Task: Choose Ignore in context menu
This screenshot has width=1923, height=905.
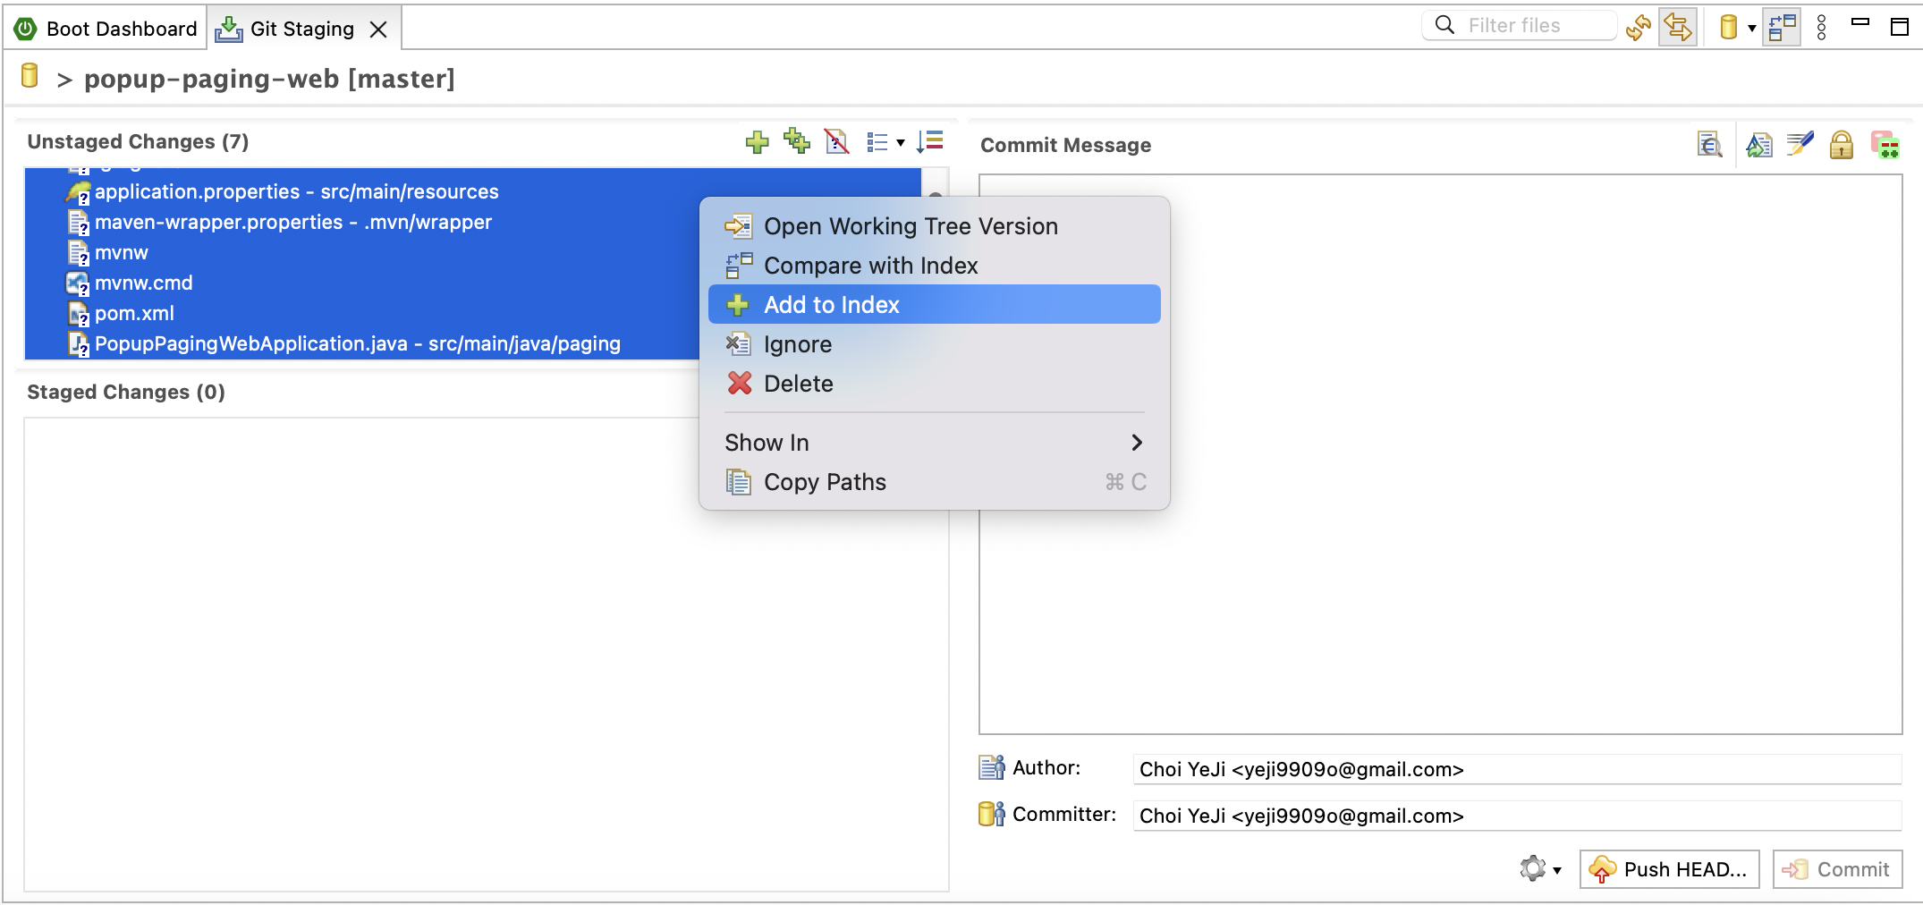Action: [x=934, y=344]
